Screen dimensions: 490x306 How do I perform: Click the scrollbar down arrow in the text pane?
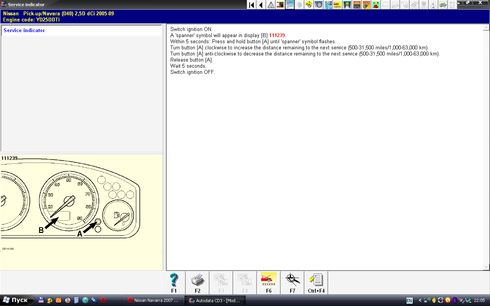487,267
